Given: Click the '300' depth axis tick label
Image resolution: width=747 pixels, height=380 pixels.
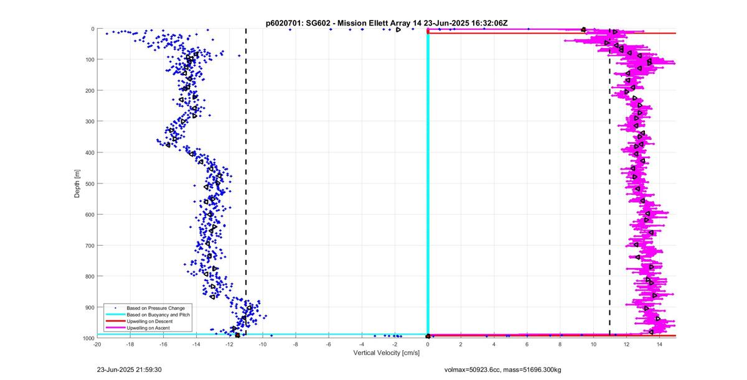Looking at the screenshot, I should (90, 121).
